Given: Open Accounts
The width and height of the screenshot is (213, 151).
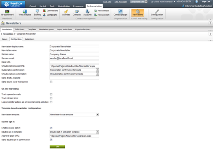Looking at the screenshot, I should coord(87,13).
